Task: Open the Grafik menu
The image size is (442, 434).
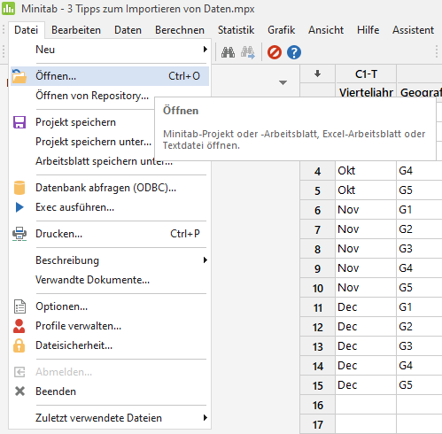Action: click(x=282, y=30)
